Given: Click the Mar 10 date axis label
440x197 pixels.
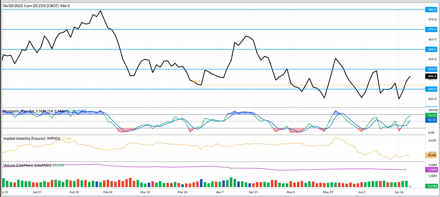Looking at the screenshot, I should (145, 192).
